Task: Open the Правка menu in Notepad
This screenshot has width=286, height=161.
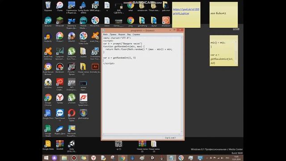Action: [113, 34]
